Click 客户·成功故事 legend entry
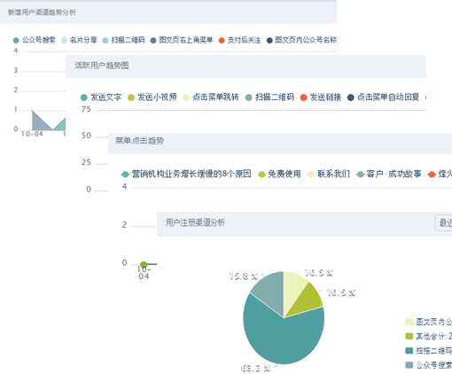 389,174
